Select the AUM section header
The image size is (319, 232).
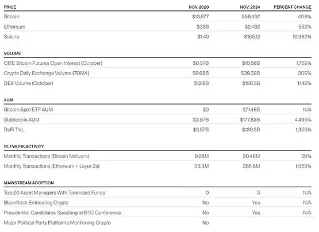point(9,100)
